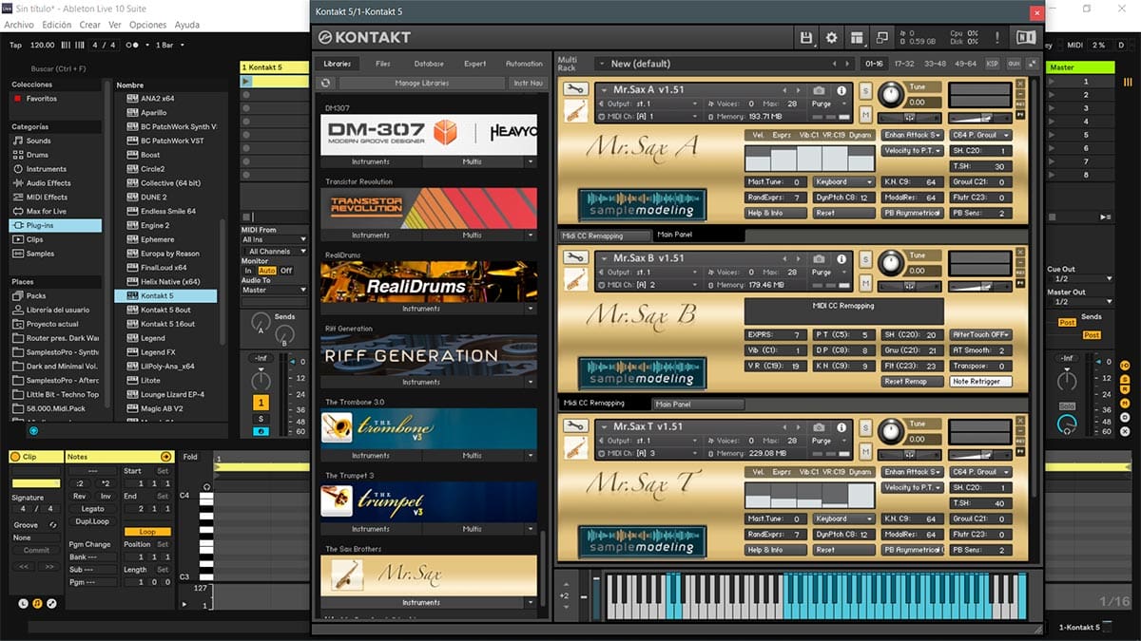Open the Archivo menu
Viewport: 1141px width, 641px height.
19,25
